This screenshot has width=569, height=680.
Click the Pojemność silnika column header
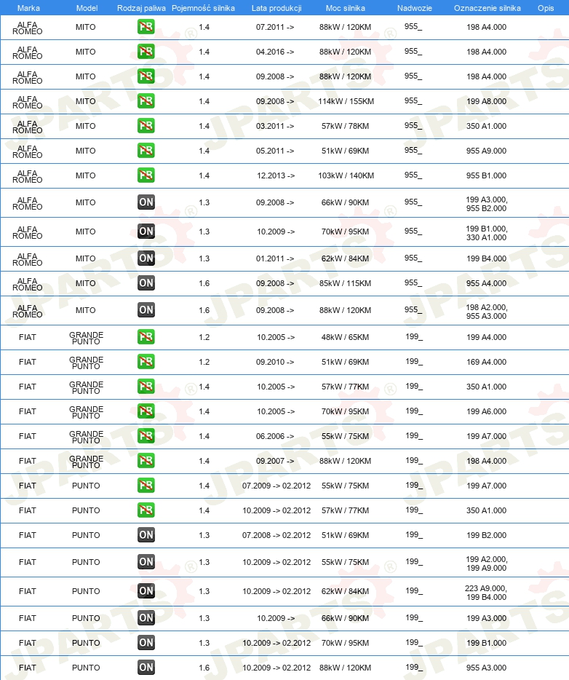pos(203,8)
